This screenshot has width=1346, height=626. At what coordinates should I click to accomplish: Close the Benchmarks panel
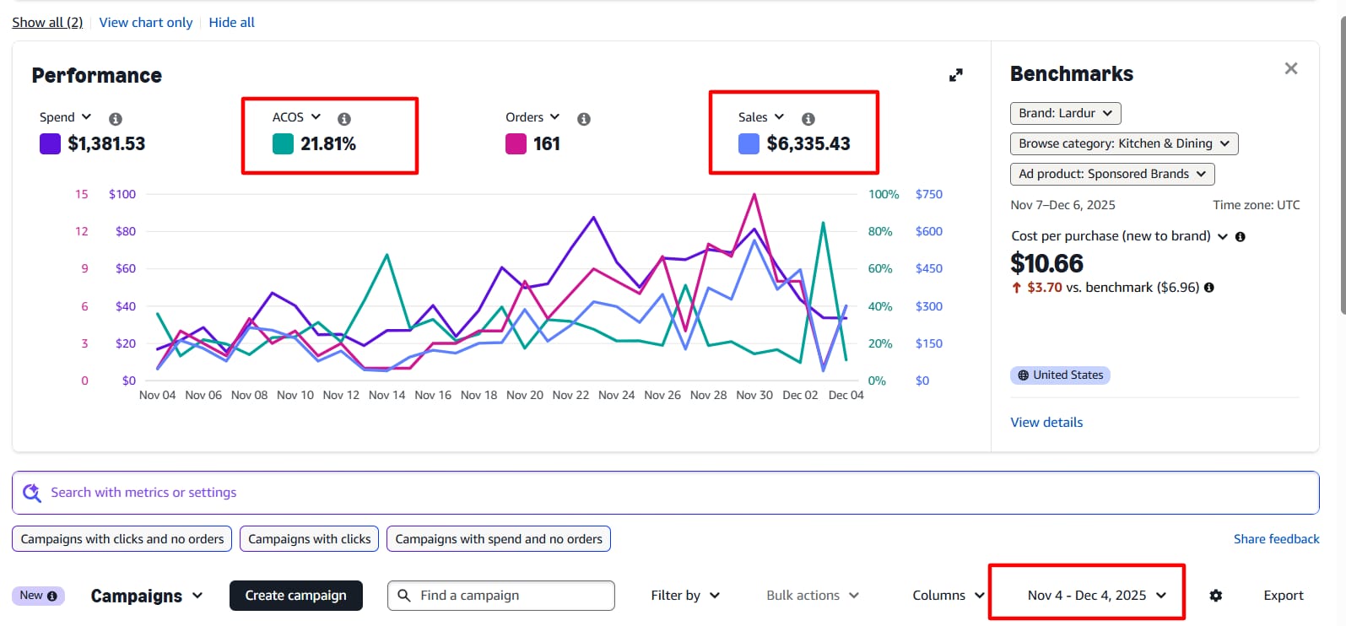pyautogui.click(x=1290, y=68)
